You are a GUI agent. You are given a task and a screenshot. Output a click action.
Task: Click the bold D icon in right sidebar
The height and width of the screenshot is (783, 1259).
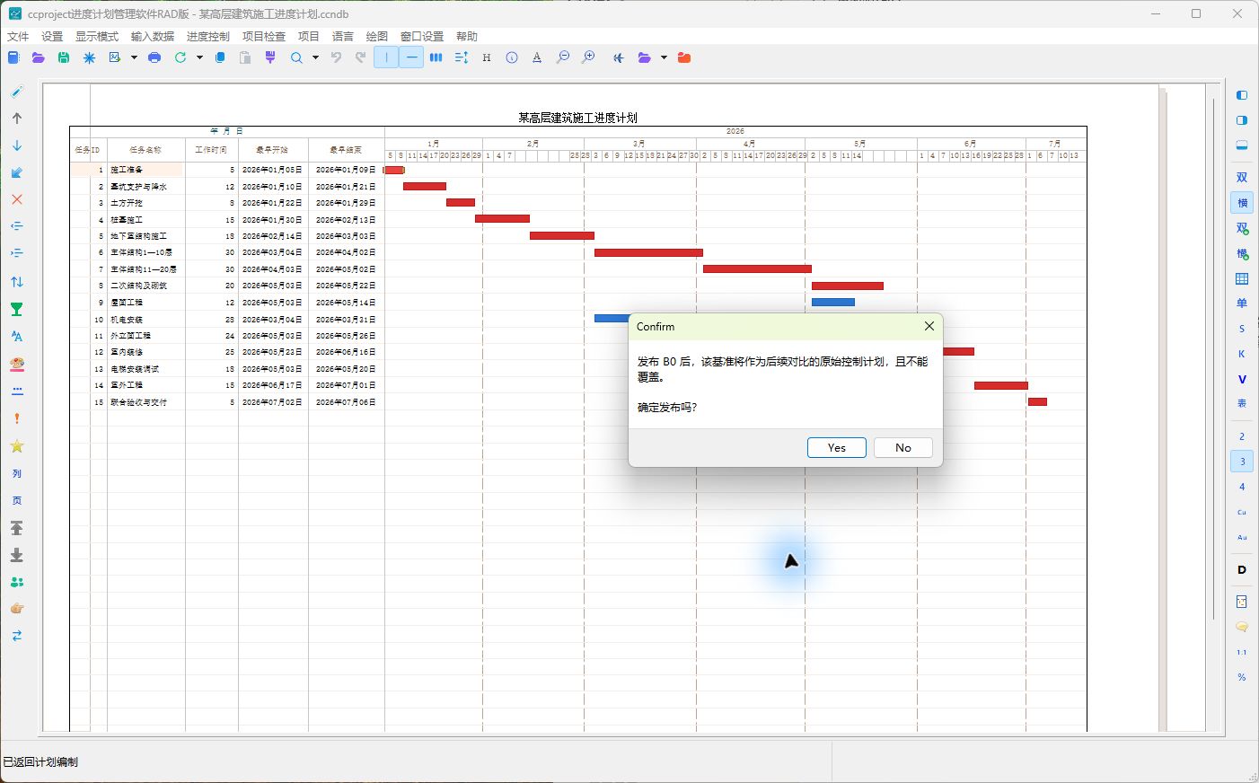point(1242,569)
